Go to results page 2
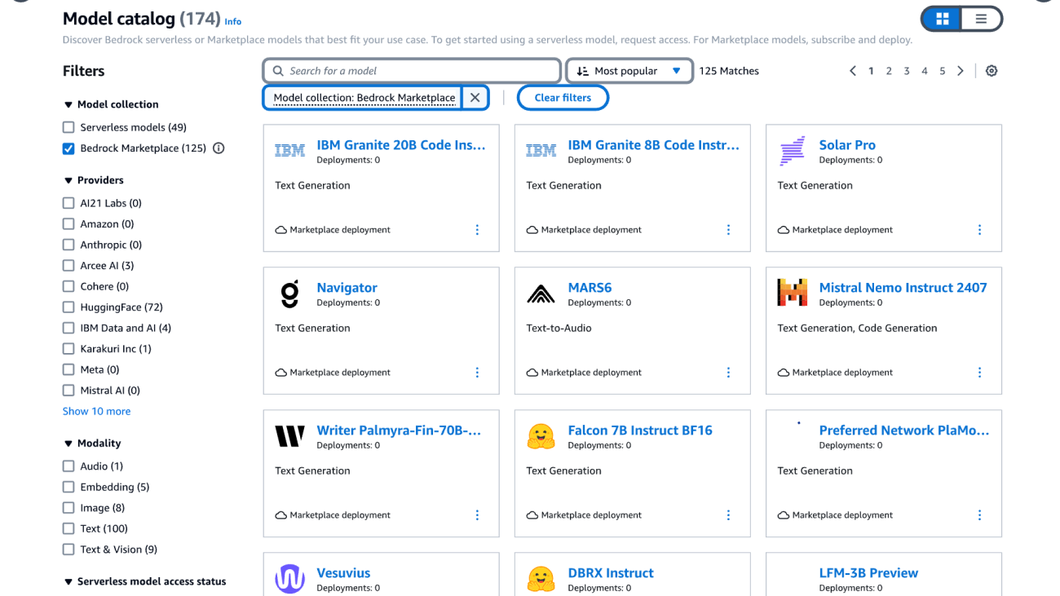The image size is (1060, 596). (889, 71)
